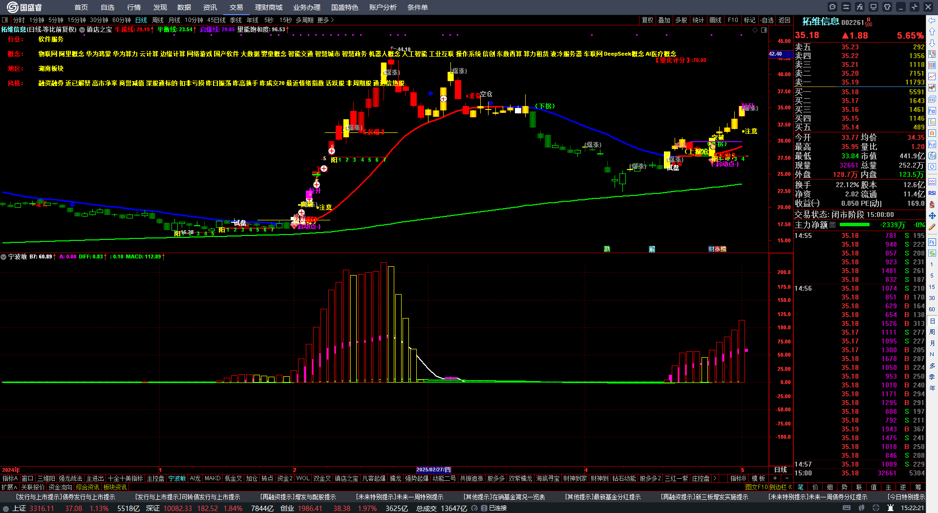Image resolution: width=938 pixels, height=513 pixels.
Task: Click the RSI indicator sidebar icon
Action: click(932, 193)
